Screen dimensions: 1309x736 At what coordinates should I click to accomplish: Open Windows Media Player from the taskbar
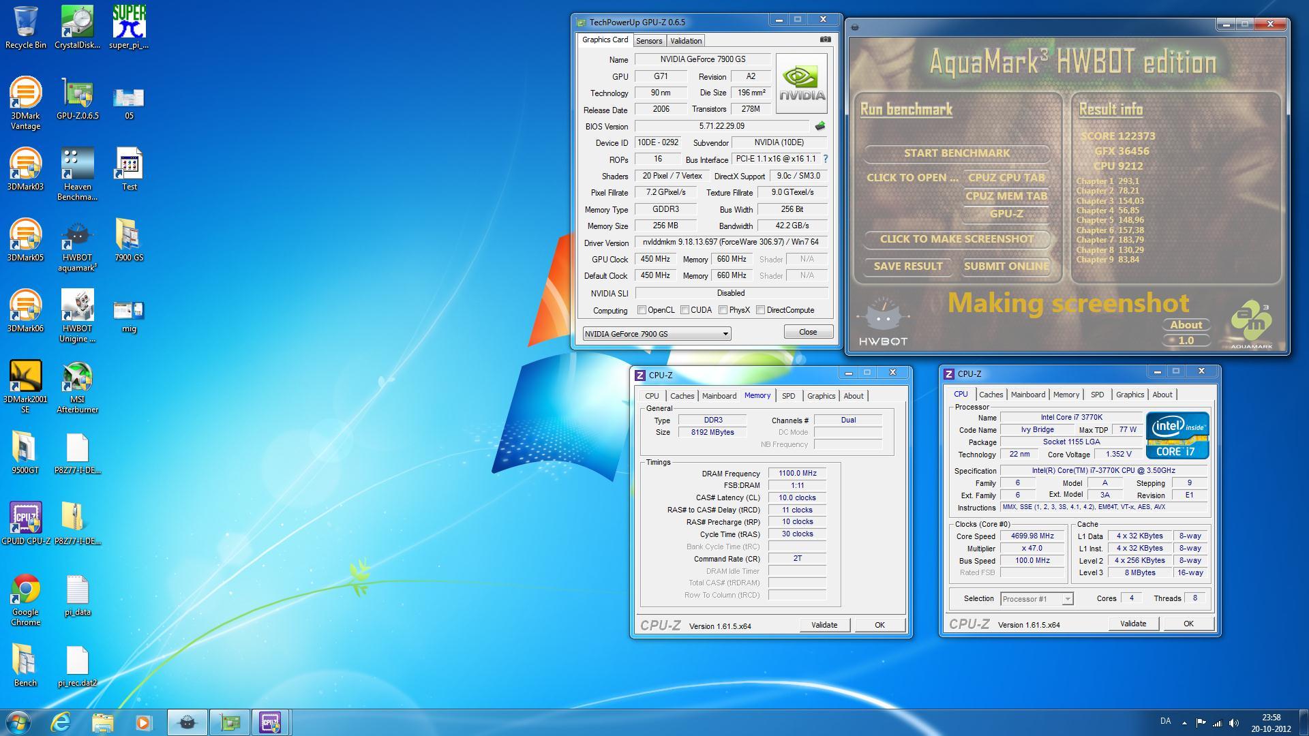click(144, 722)
